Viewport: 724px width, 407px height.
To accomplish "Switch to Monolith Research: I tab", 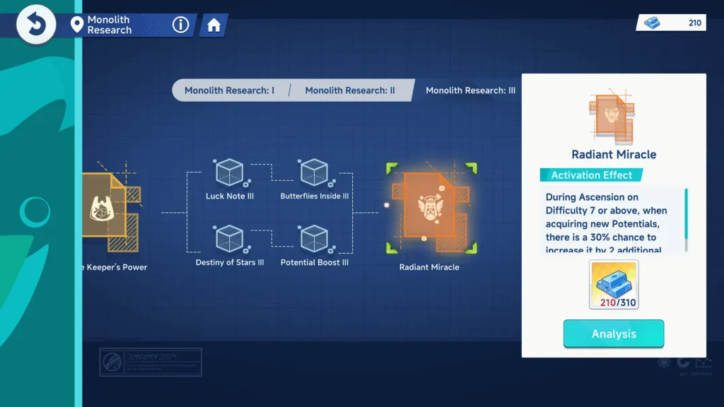I will coord(229,90).
